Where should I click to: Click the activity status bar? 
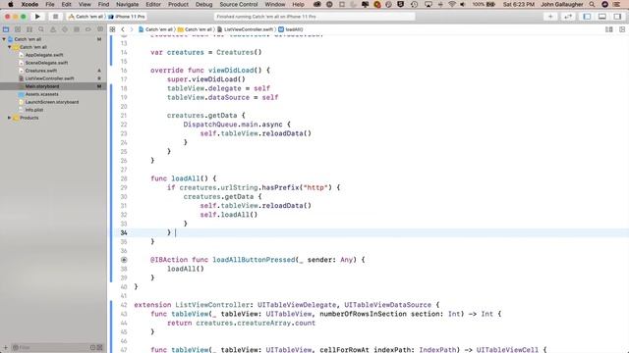(314, 17)
